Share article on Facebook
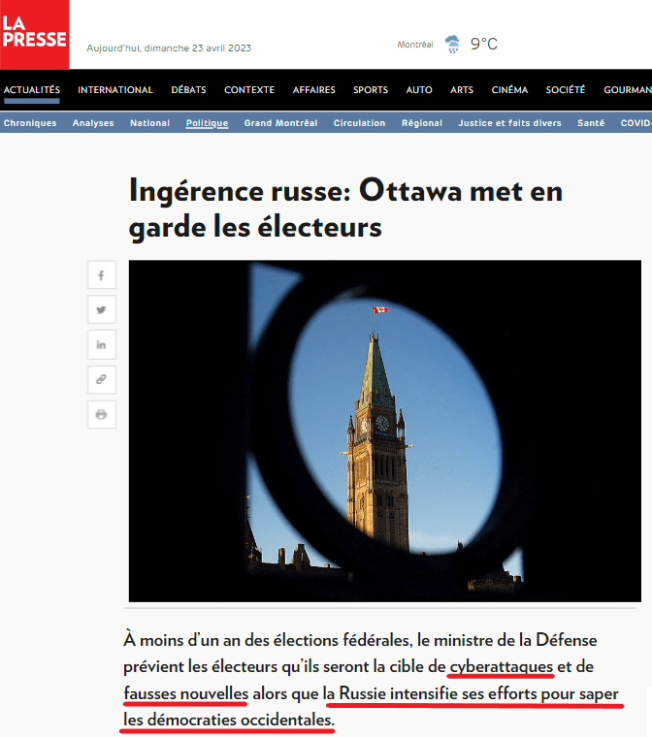Screen dimensions: 652x737 101,275
